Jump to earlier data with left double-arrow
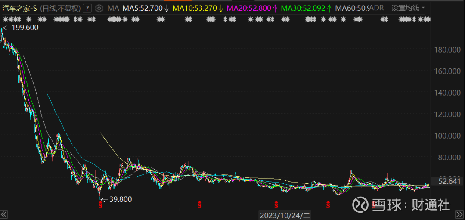 (x=4, y=214)
